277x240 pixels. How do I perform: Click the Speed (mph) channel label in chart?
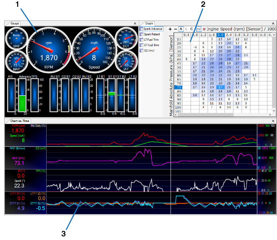click(17, 136)
